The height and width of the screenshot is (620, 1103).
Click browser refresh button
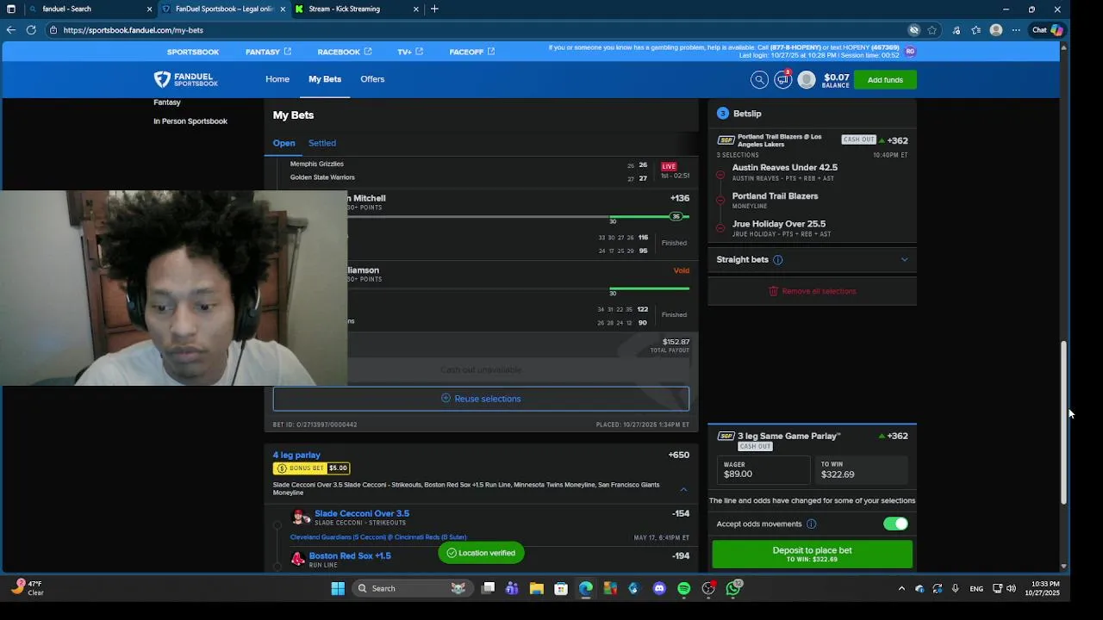31,29
